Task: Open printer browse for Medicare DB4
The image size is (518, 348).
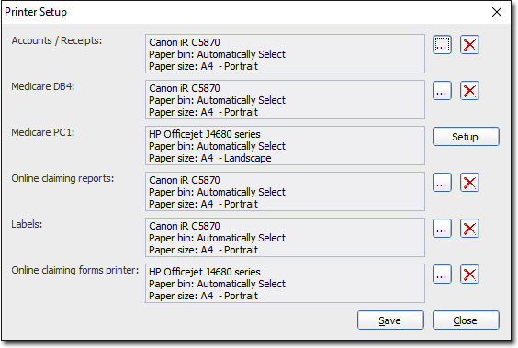Action: pos(442,91)
